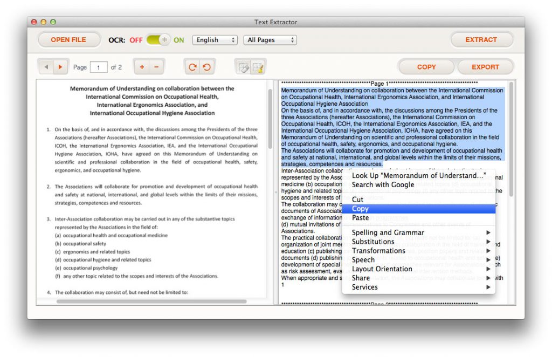Zoom in with the plus button
Screen dimensions: 552x357
click(x=142, y=67)
